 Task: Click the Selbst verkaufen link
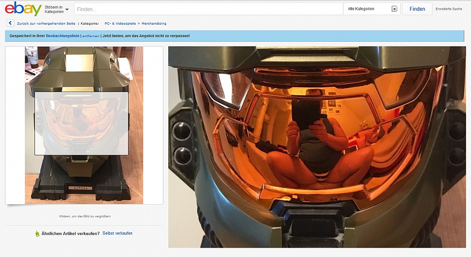click(117, 233)
